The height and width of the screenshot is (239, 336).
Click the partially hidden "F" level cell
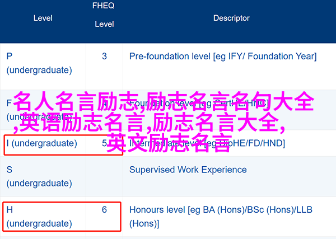click(x=9, y=104)
